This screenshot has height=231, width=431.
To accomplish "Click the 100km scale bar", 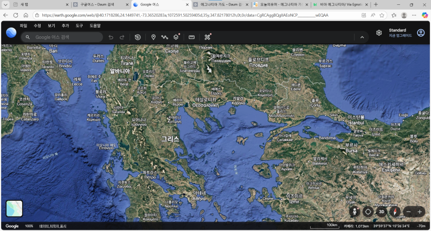I will coord(324,226).
